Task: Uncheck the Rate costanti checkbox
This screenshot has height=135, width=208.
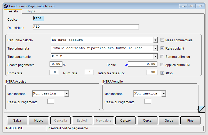Action: (162, 48)
